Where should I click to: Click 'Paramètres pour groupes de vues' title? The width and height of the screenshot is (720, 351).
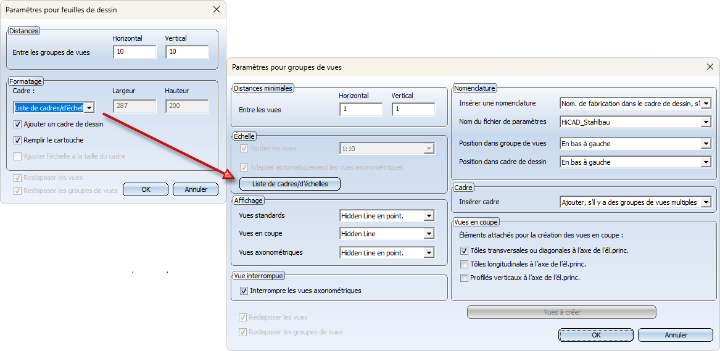tap(286, 67)
